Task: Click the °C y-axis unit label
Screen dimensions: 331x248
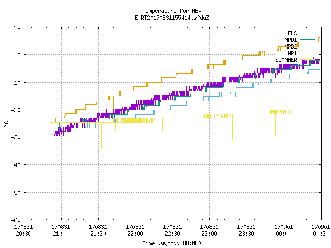Action: tap(6, 124)
